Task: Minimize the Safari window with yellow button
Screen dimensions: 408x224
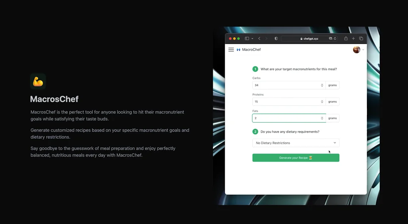Action: [x=234, y=39]
